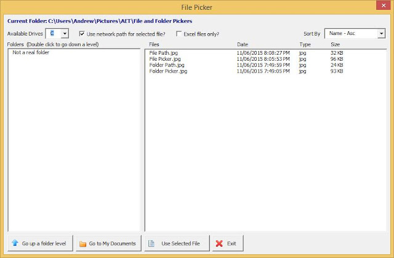Click the Exit label
The width and height of the screenshot is (394, 258).
pyautogui.click(x=231, y=243)
